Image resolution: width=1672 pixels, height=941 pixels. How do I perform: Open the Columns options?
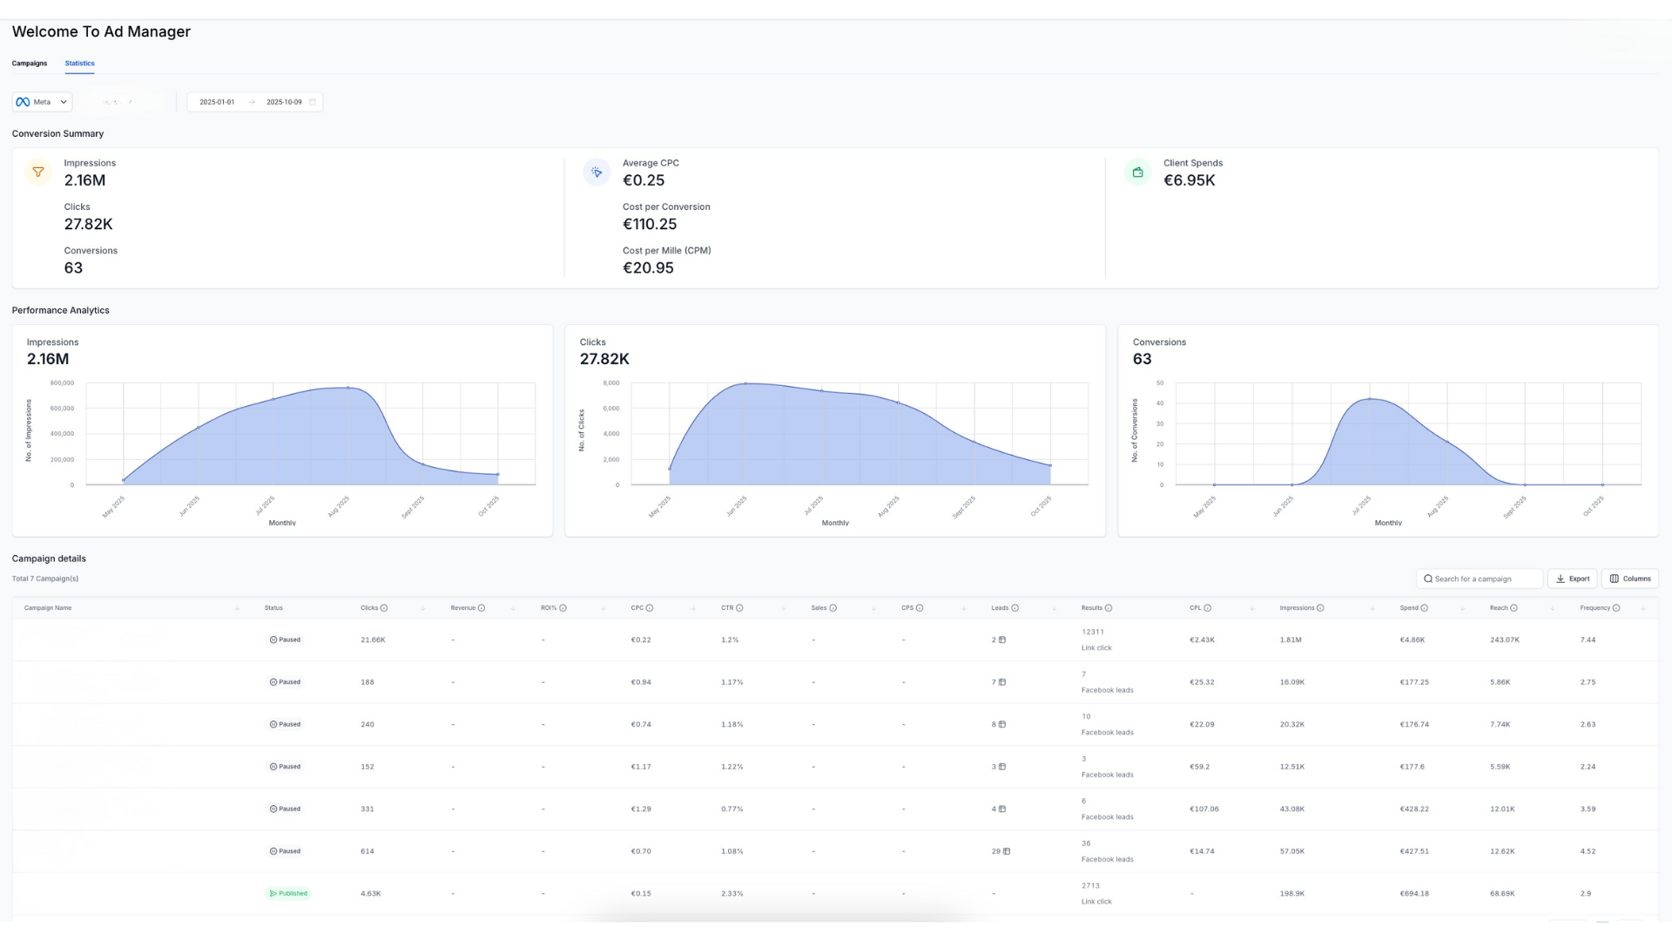tap(1630, 579)
